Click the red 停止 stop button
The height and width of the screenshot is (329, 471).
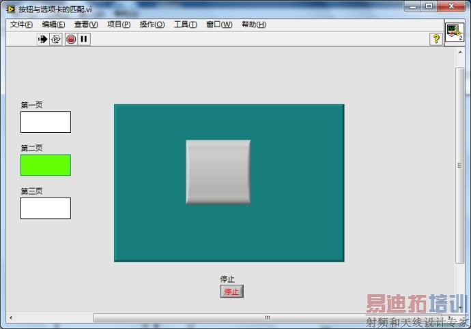coord(231,292)
